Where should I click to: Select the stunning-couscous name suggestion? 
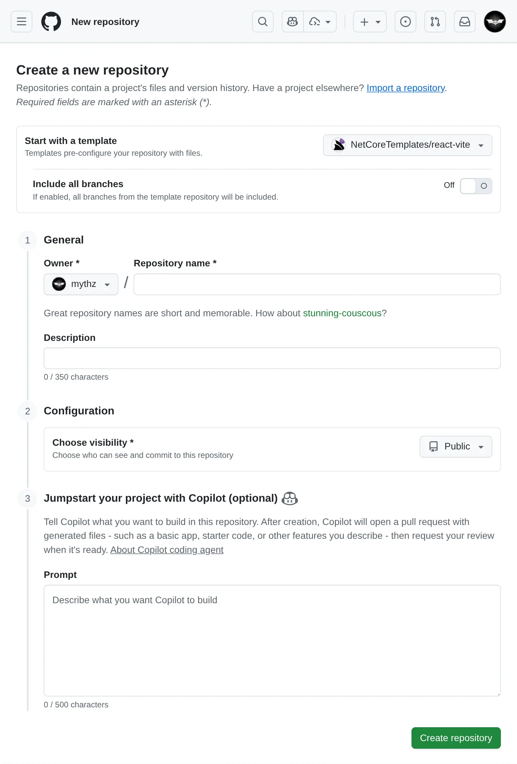pyautogui.click(x=342, y=313)
